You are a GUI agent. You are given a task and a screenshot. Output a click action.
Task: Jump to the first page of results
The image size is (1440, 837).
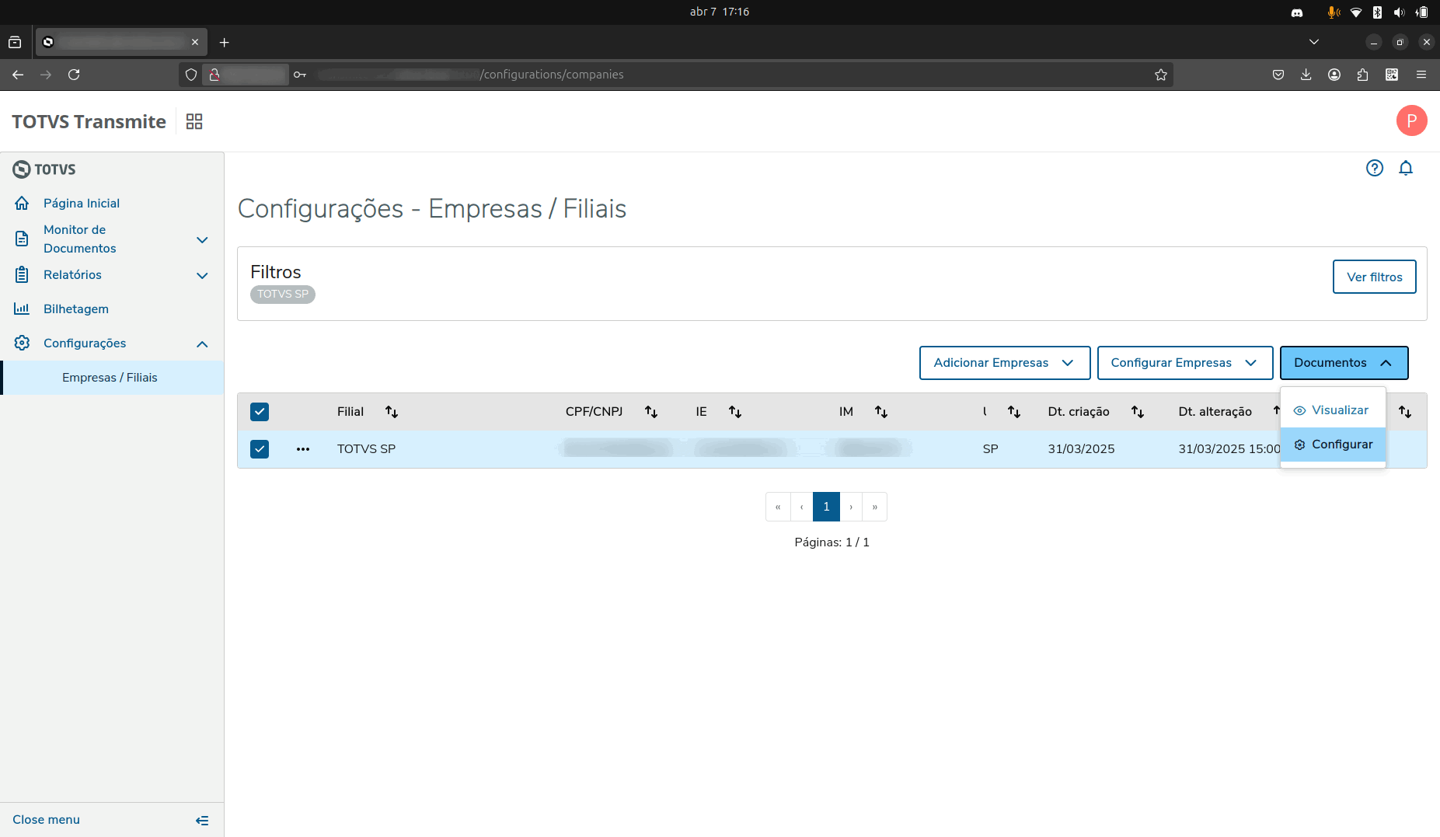tap(778, 507)
